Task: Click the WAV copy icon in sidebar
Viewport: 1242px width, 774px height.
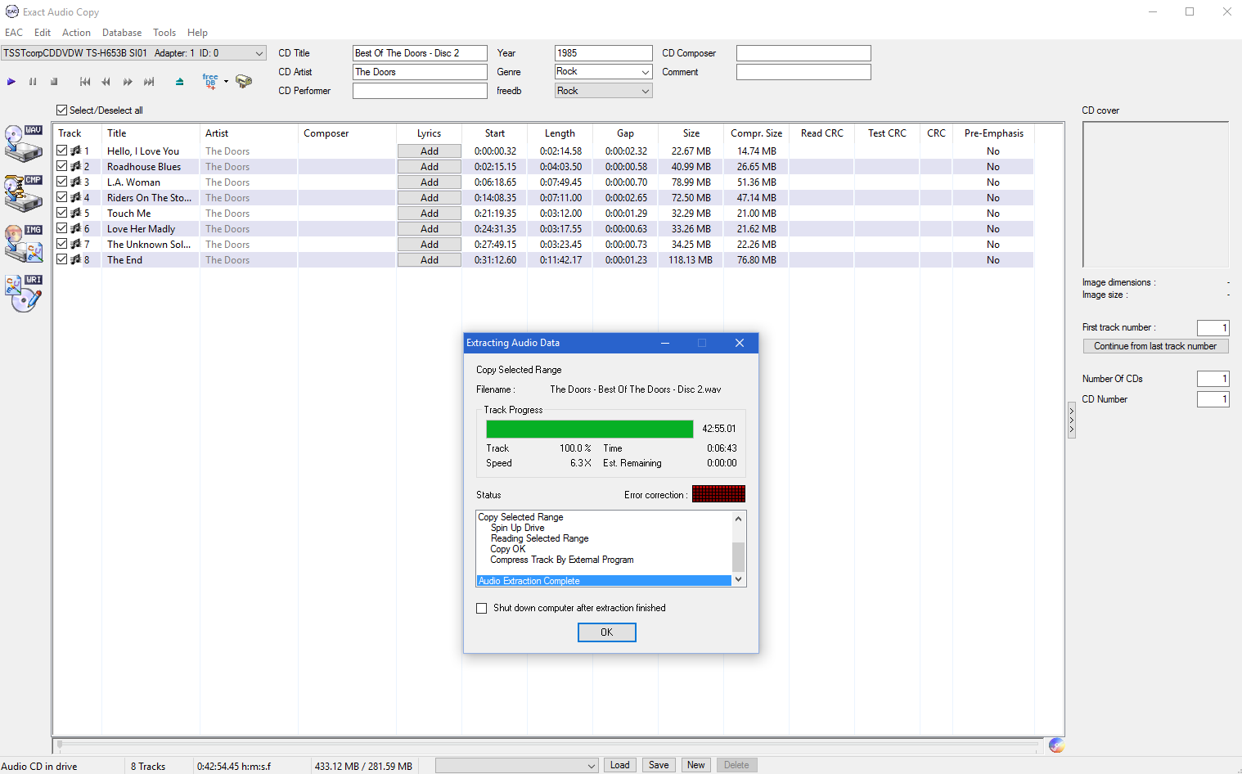Action: (24, 144)
